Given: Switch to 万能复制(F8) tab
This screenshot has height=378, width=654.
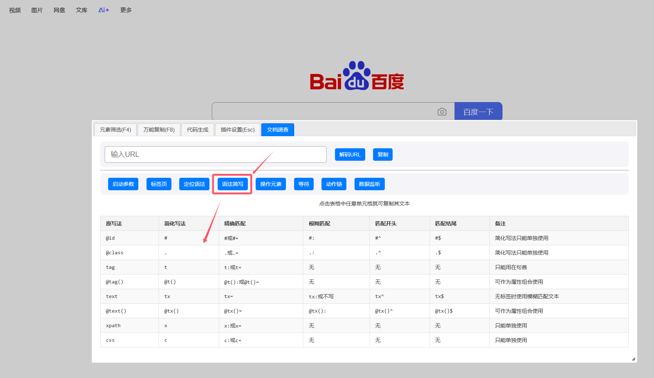Looking at the screenshot, I should 159,130.
